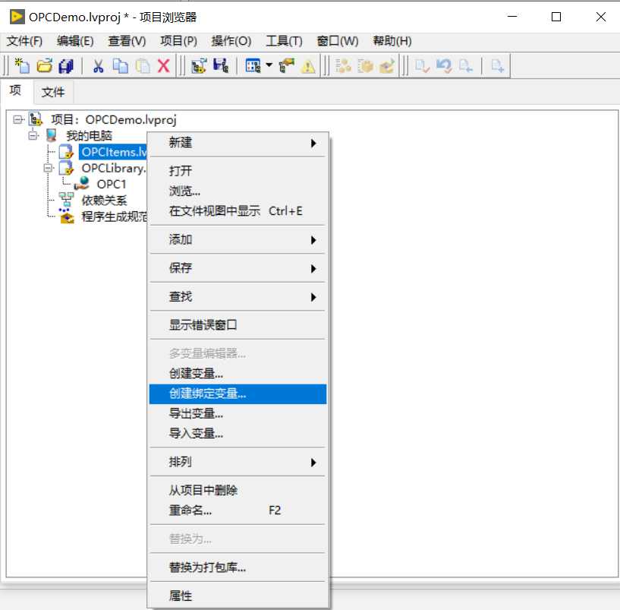Choose 显示错误窗口 menu entry
This screenshot has width=620, height=610.
click(238, 325)
